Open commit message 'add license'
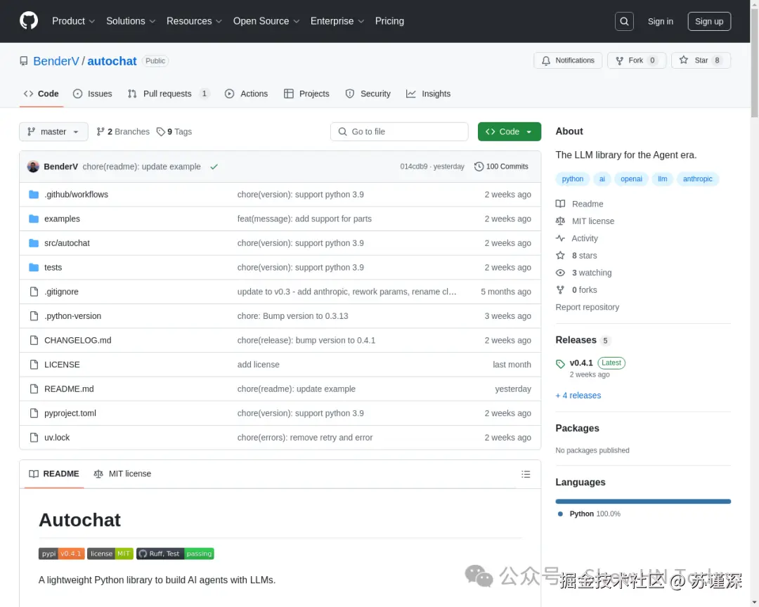 (x=258, y=365)
